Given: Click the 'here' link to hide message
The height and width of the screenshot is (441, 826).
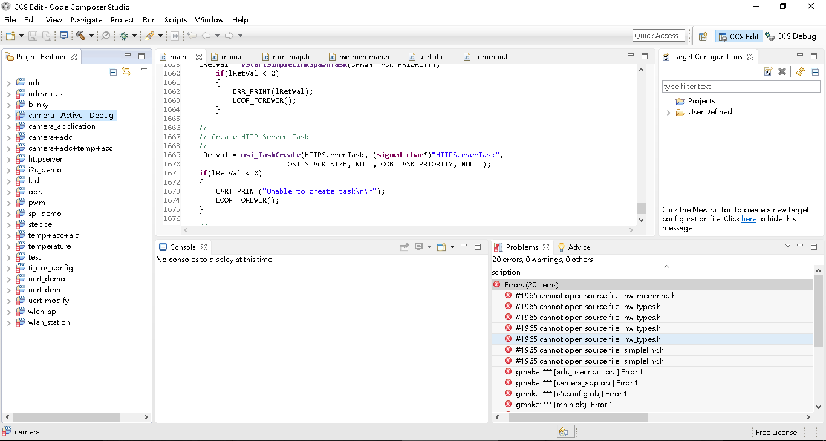Looking at the screenshot, I should click(x=749, y=219).
